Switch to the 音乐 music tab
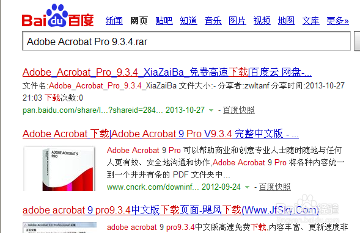 (x=213, y=21)
